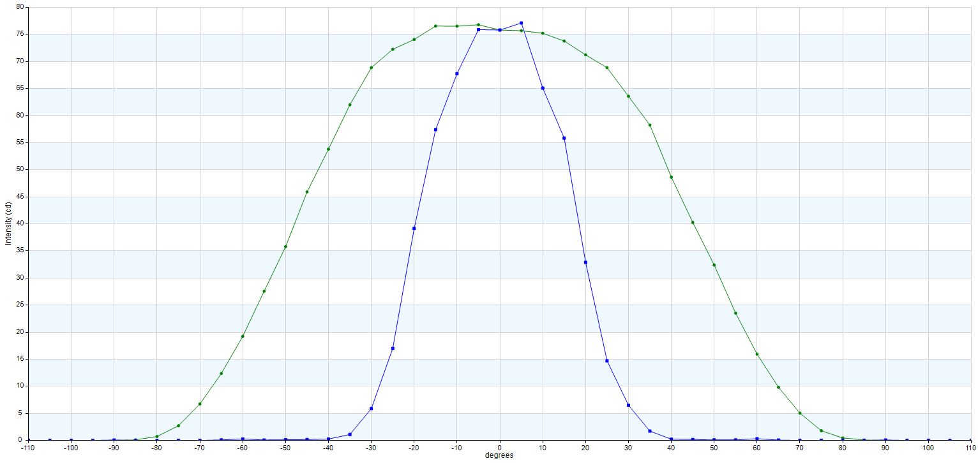Select the blue data point at 20 degrees

pos(585,262)
